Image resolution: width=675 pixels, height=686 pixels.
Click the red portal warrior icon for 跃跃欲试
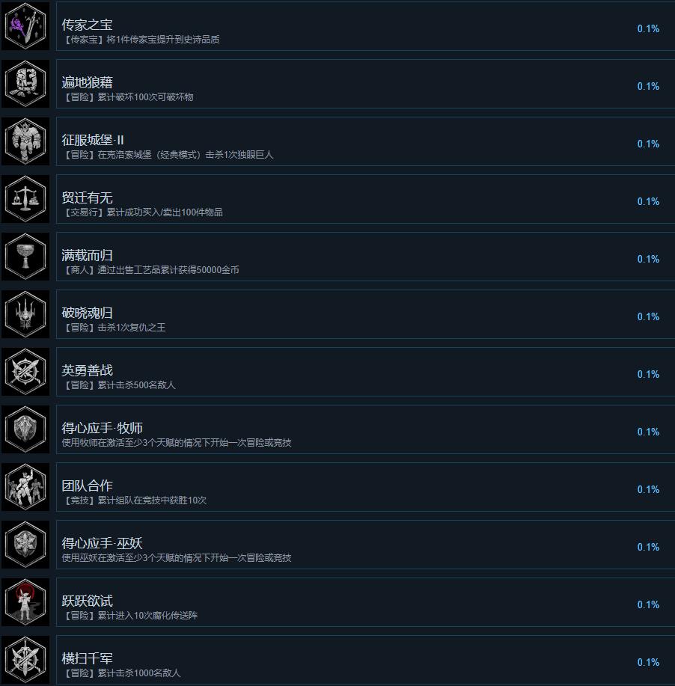point(25,602)
